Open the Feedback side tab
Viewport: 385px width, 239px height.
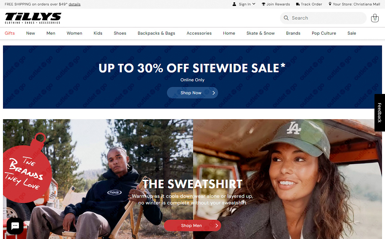coord(380,113)
